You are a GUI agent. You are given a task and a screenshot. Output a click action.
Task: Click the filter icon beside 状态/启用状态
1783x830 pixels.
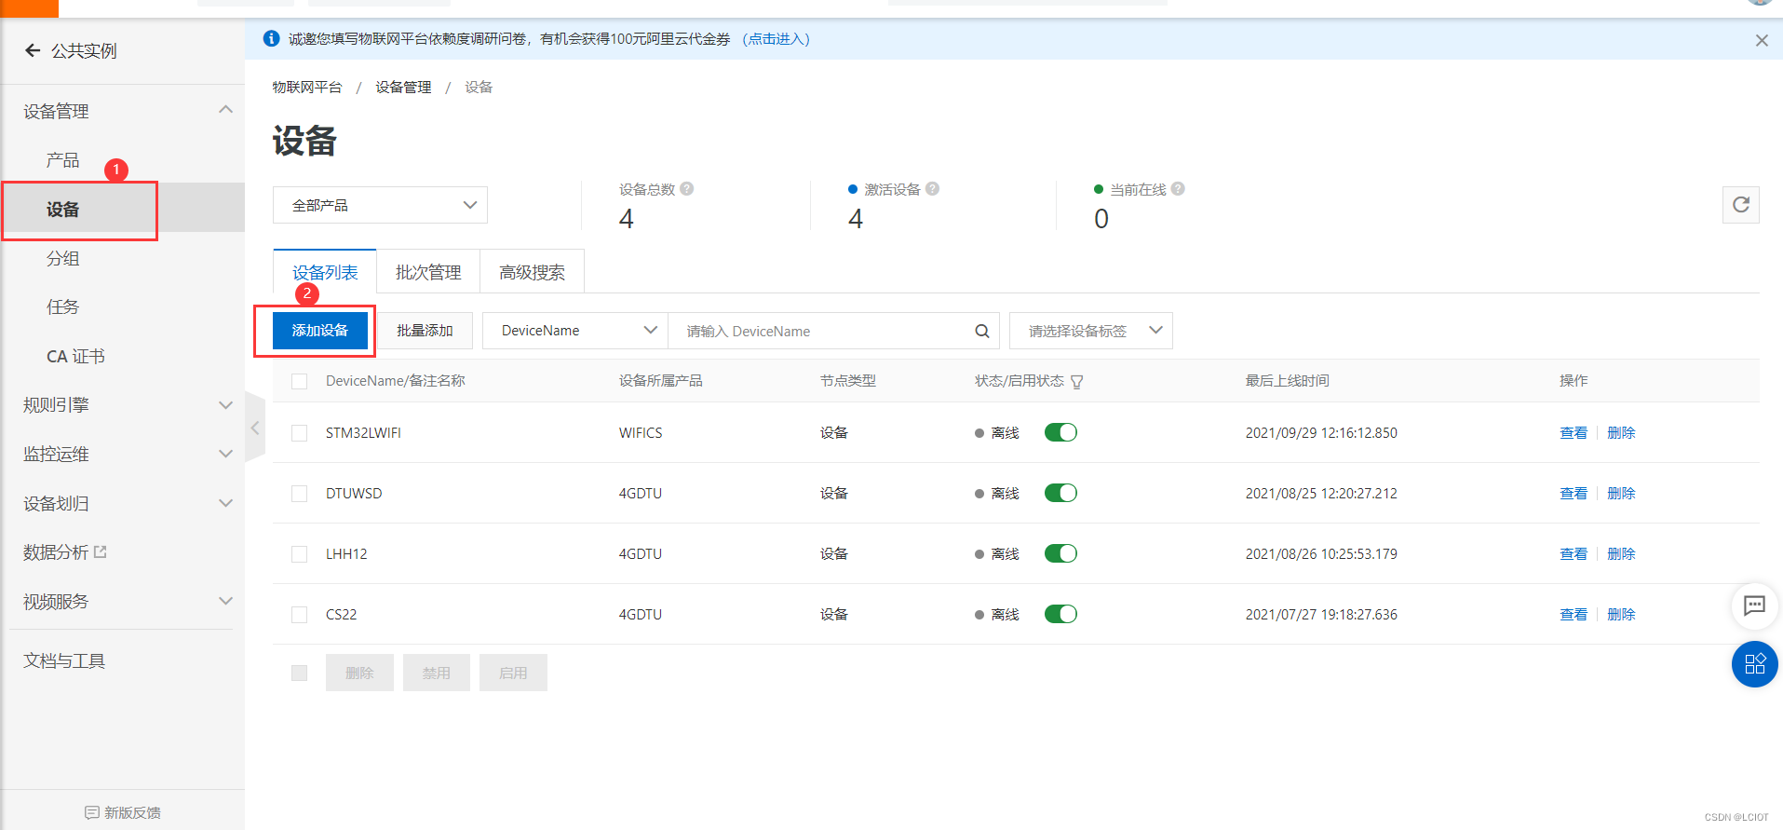(x=1077, y=381)
